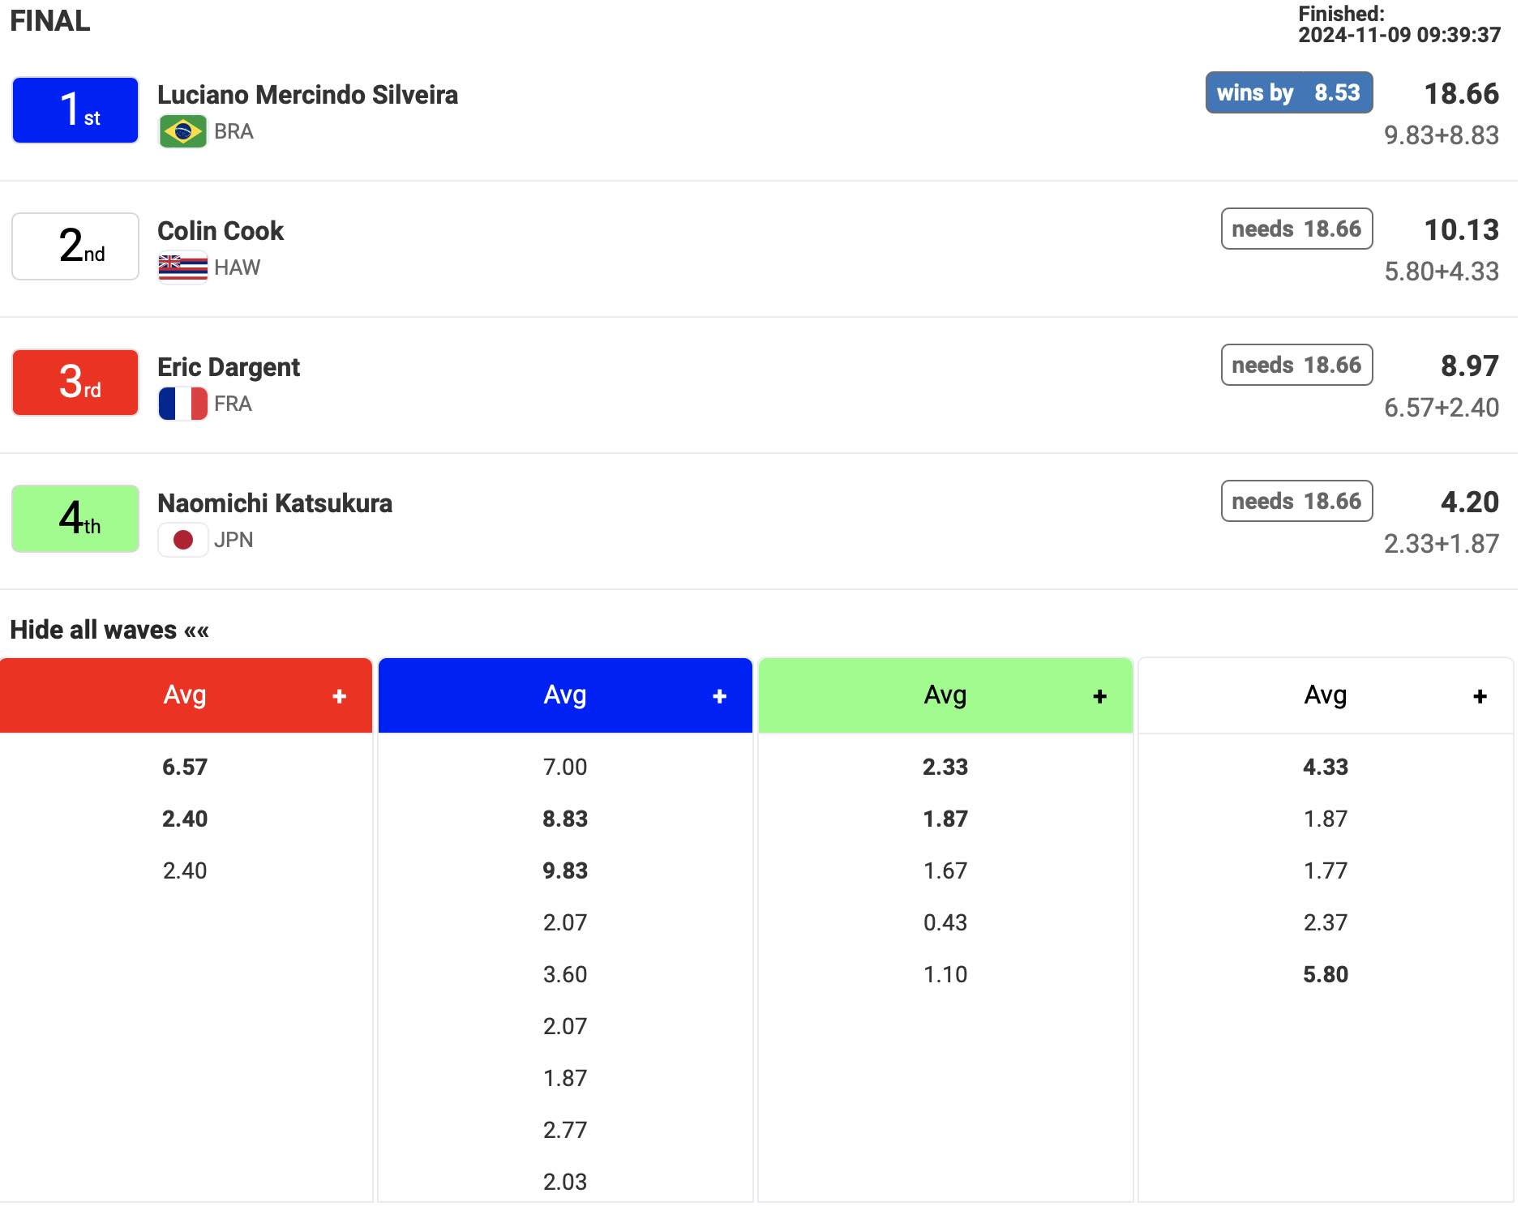Open Luciano Mercindo Silveira's name
Screen dimensions: 1521x1206
307,95
